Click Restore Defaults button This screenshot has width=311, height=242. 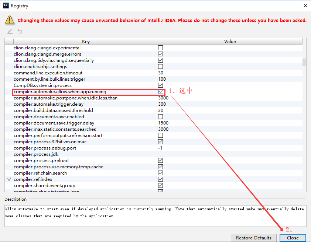(x=254, y=238)
